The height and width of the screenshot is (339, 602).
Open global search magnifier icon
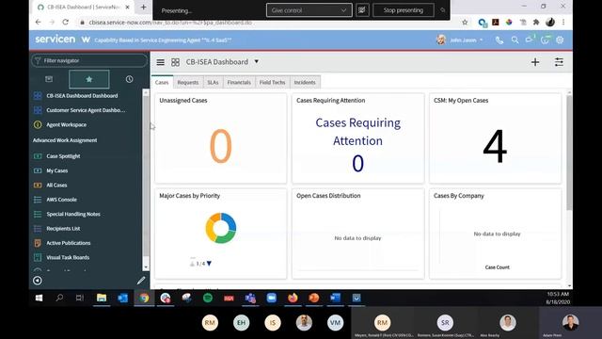point(515,40)
